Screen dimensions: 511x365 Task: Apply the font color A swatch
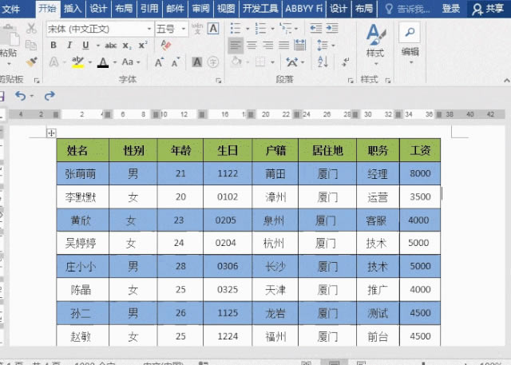tap(103, 62)
